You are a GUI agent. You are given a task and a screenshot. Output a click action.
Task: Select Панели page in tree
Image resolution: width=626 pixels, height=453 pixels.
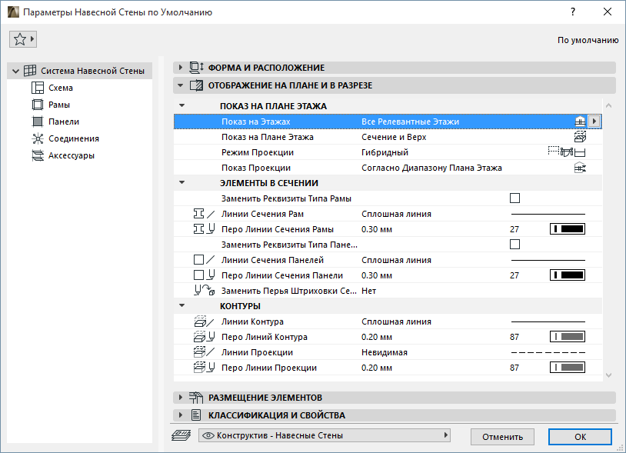64,122
